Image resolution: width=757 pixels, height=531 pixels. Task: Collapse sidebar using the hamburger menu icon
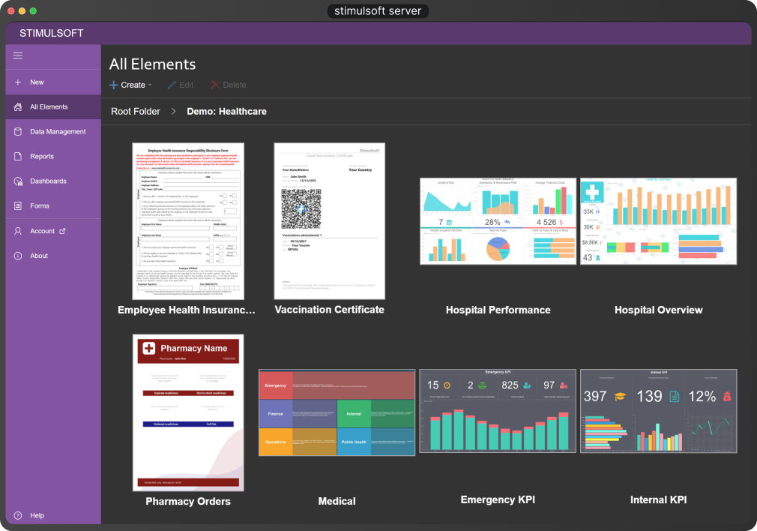[x=18, y=55]
